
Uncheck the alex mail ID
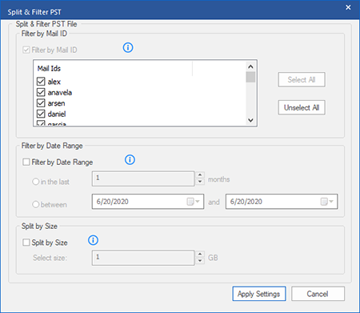click(x=41, y=82)
